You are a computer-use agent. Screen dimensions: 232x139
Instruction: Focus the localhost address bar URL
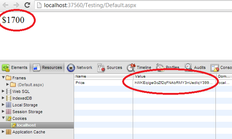click(x=90, y=5)
